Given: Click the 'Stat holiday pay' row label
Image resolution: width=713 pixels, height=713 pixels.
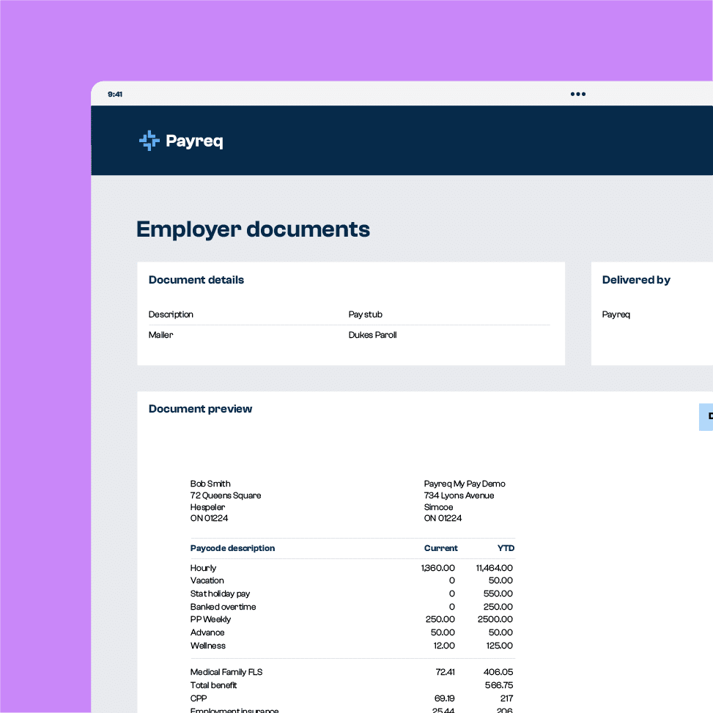Looking at the screenshot, I should coord(220,594).
